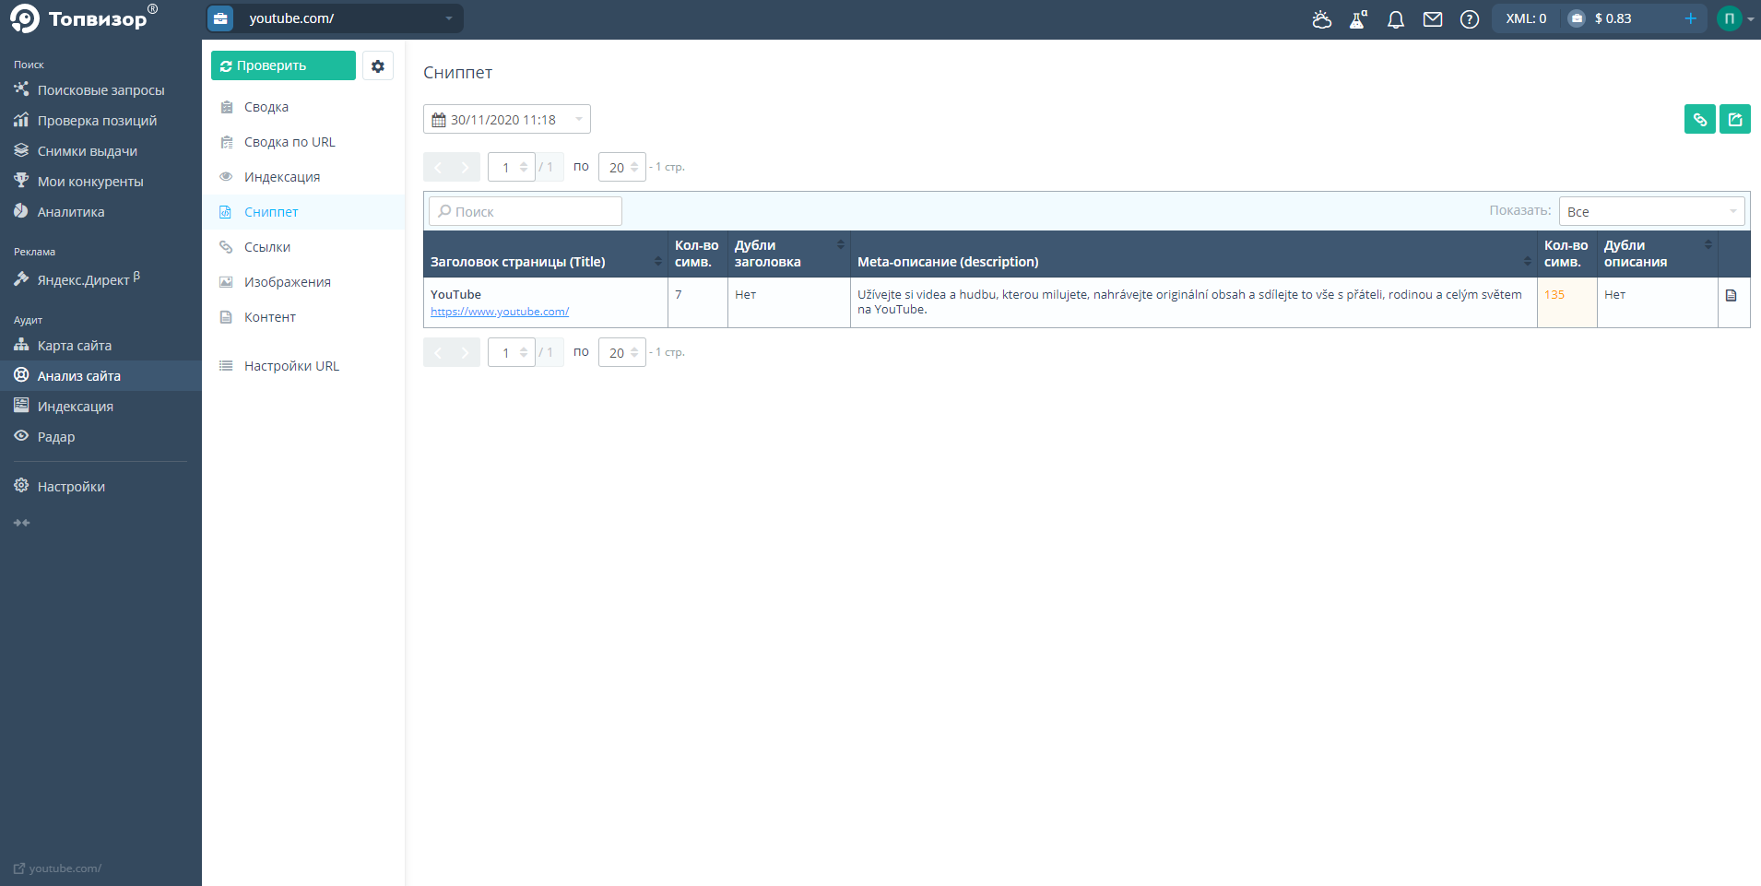1761x886 pixels.
Task: Open Аналитика in sidebar
Action: point(100,212)
